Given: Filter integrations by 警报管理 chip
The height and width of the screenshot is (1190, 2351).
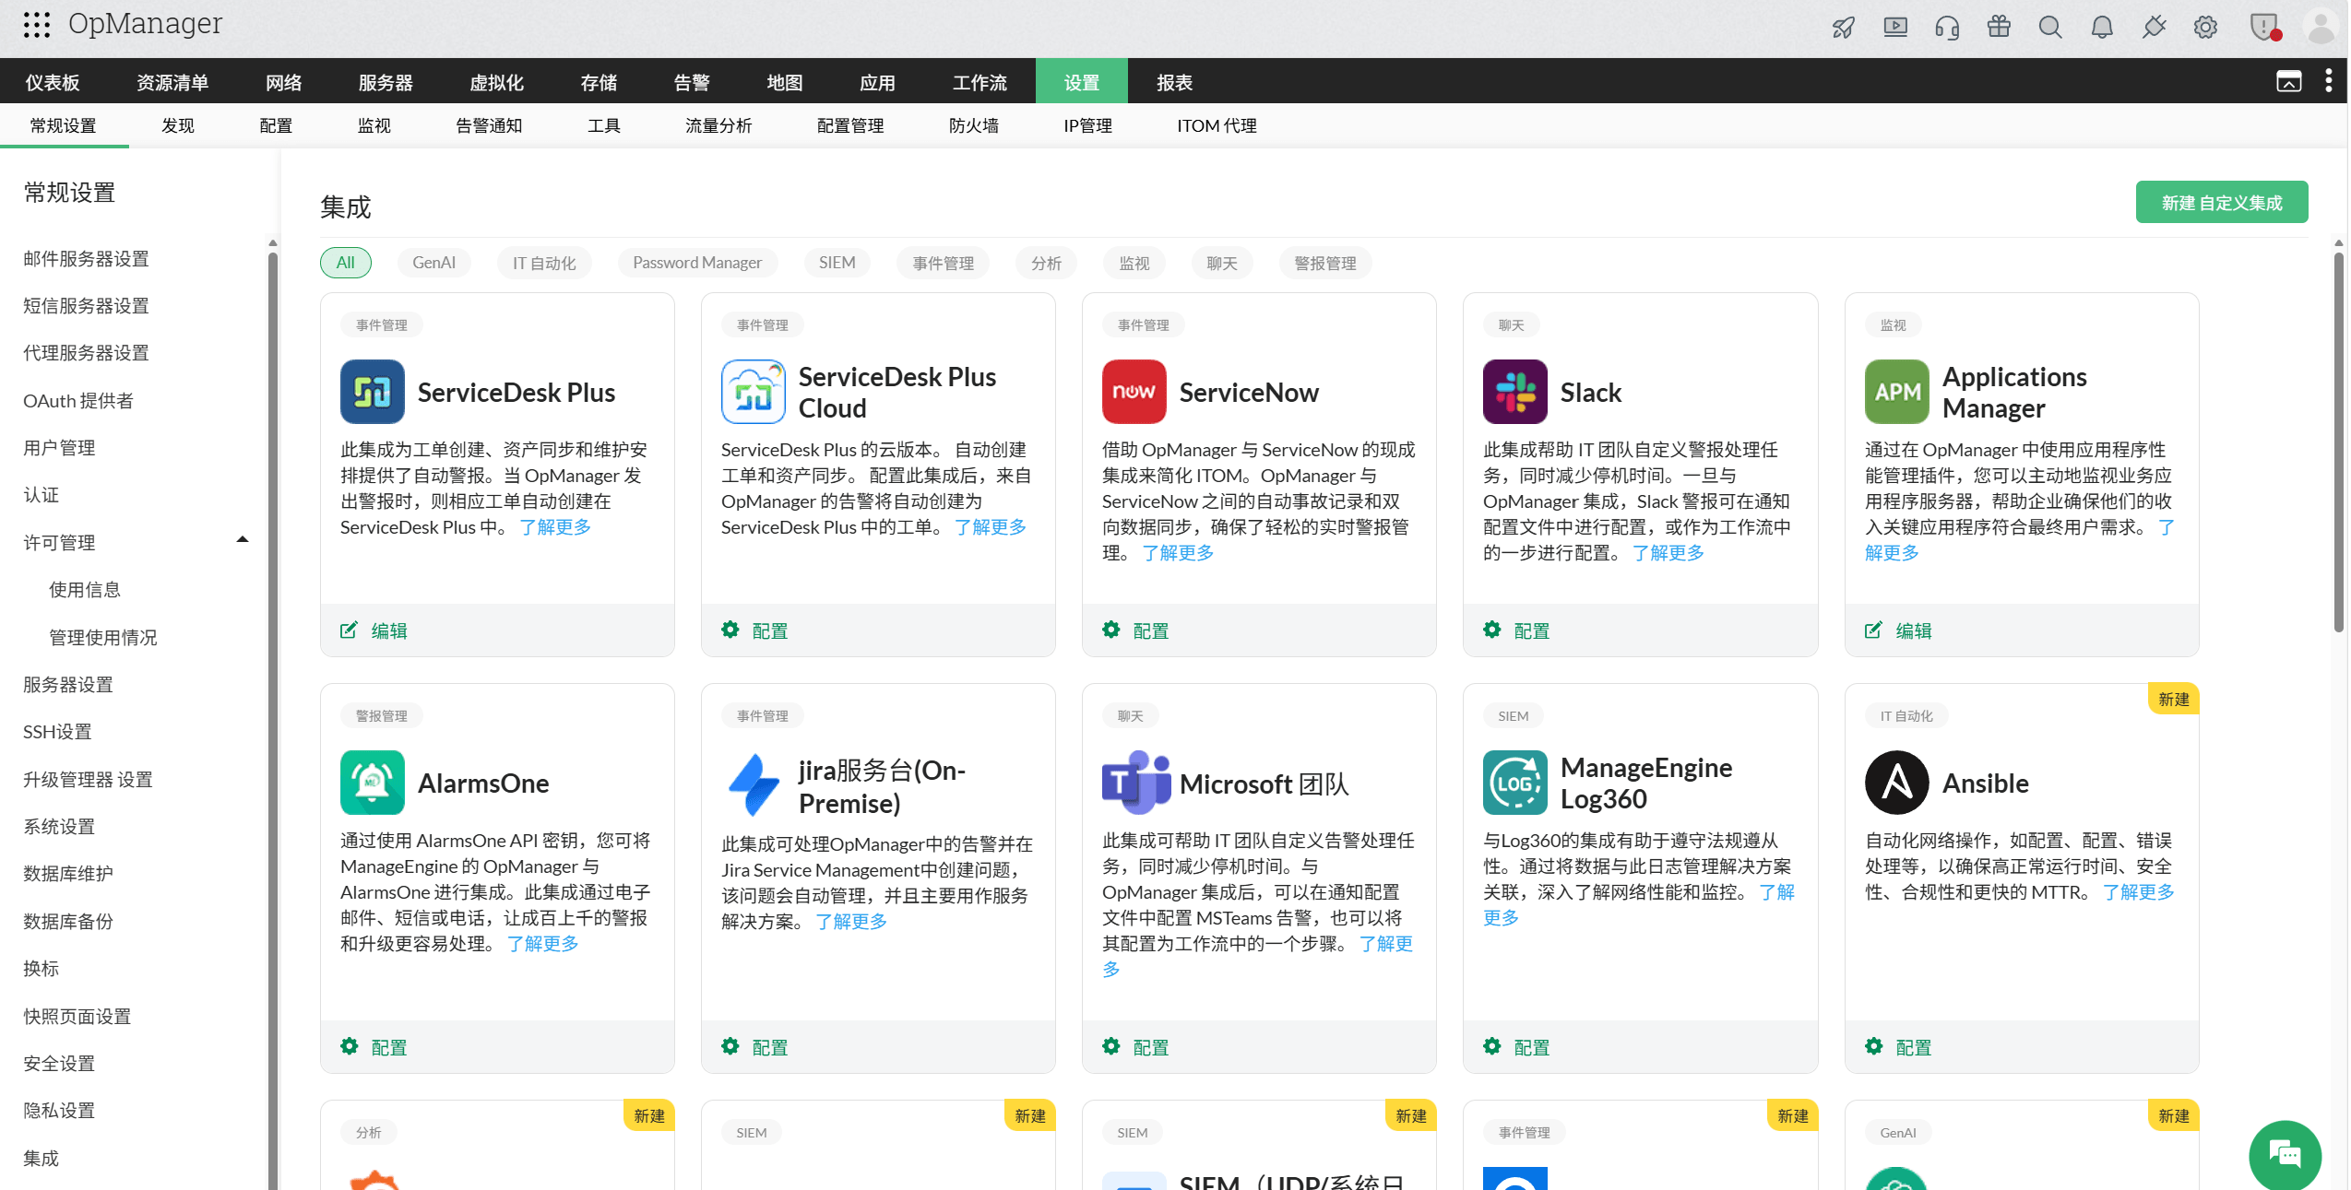Looking at the screenshot, I should pyautogui.click(x=1325, y=263).
